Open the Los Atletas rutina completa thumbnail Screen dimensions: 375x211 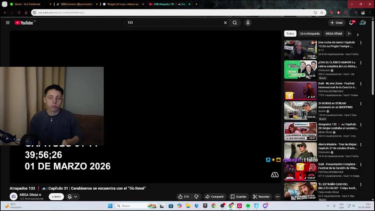(300, 69)
